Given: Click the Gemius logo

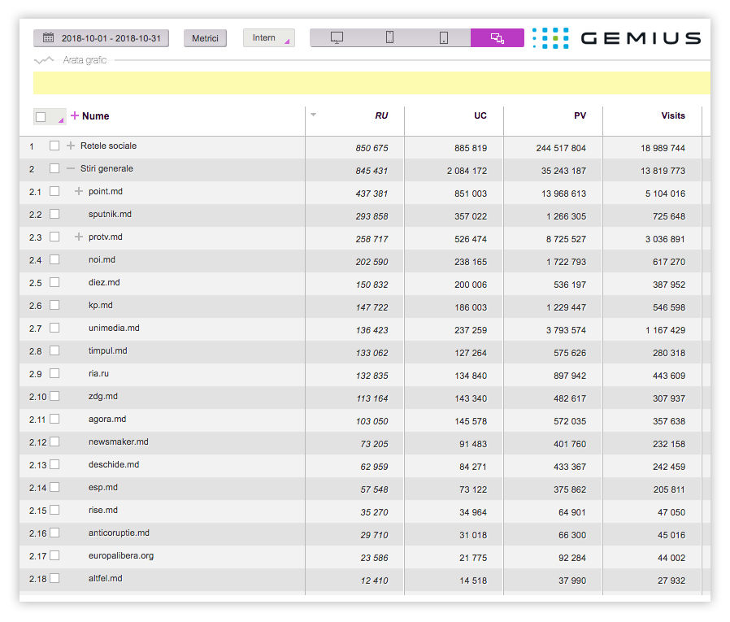Looking at the screenshot, I should point(617,38).
